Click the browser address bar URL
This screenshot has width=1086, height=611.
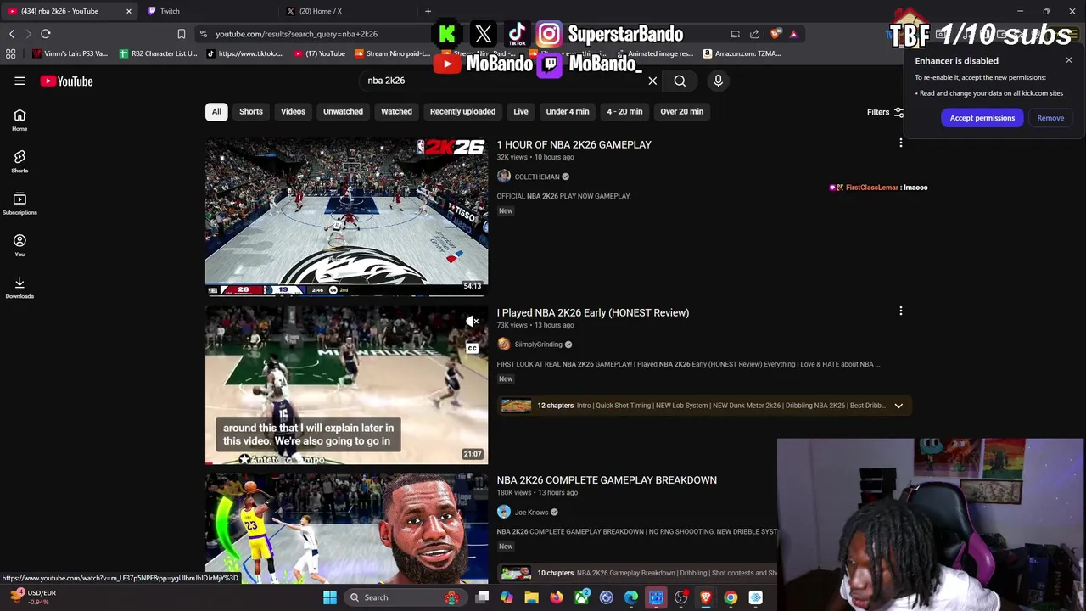296,34
